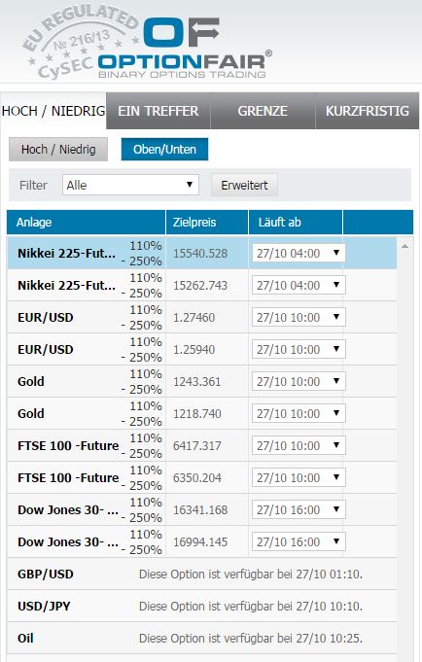Select the Oil asset row
This screenshot has height=662, width=422.
coord(202,639)
